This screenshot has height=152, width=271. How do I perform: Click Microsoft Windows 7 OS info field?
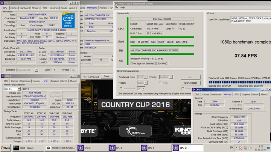(147, 59)
